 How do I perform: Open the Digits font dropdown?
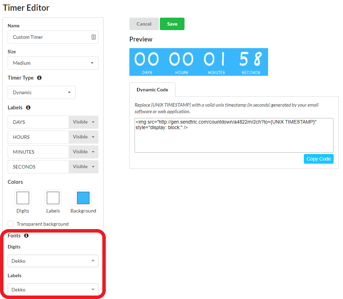pos(53,261)
